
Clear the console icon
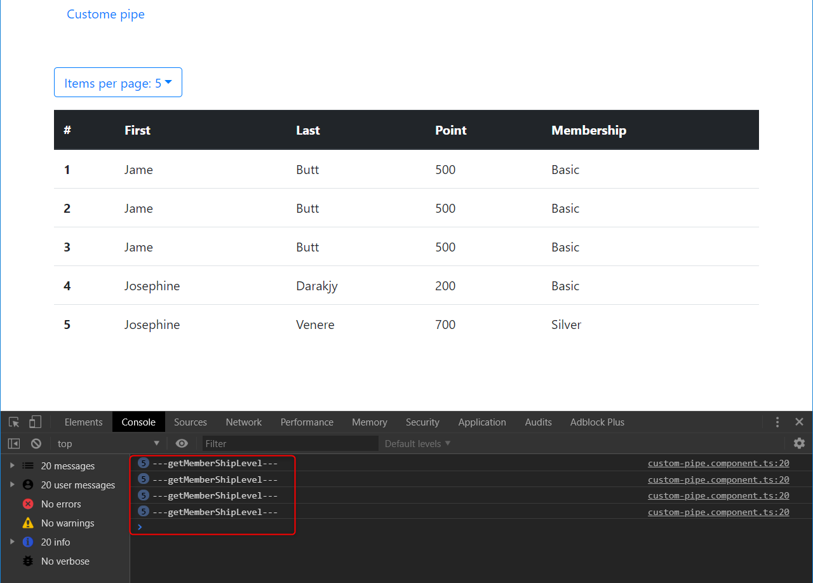[36, 443]
